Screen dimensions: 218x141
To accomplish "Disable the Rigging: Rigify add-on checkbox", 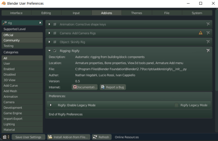I will click(x=55, y=51).
